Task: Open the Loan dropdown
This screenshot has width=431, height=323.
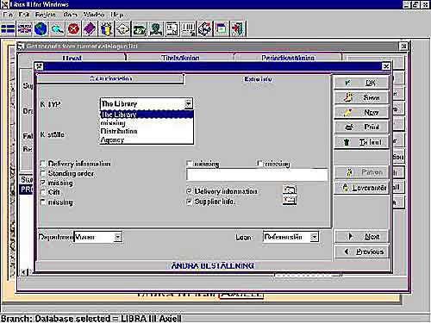Action: (315, 237)
